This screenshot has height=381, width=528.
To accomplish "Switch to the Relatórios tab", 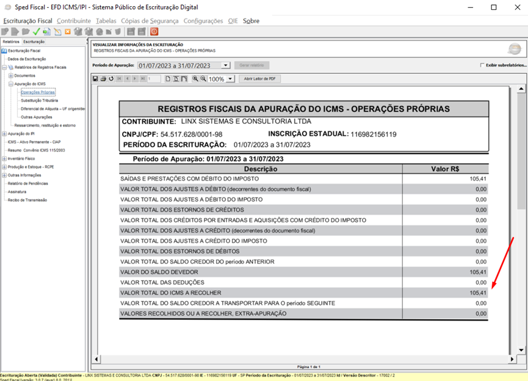I will (11, 42).
